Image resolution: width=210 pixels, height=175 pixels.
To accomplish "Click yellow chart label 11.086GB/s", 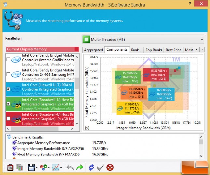I will pos(129,108).
